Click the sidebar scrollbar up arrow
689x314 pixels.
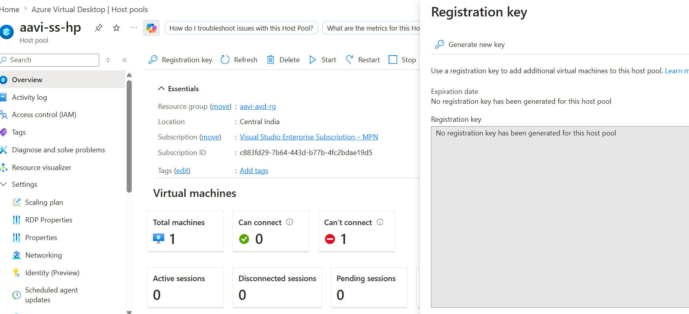tap(129, 75)
